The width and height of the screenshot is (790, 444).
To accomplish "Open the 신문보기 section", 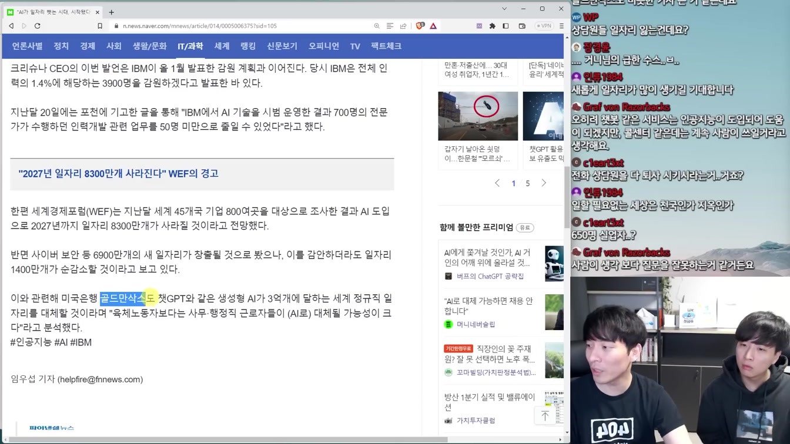I will coord(282,46).
